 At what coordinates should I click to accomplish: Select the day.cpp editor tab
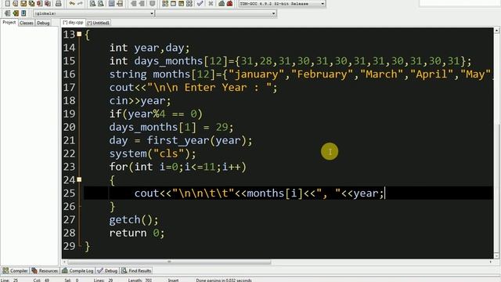click(73, 23)
